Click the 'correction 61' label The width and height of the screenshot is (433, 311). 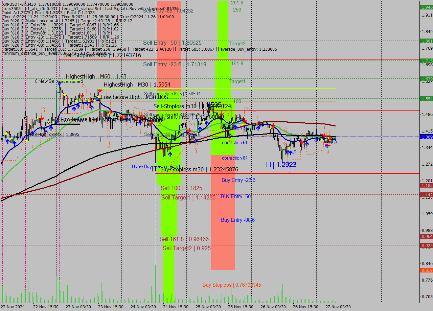(234, 143)
